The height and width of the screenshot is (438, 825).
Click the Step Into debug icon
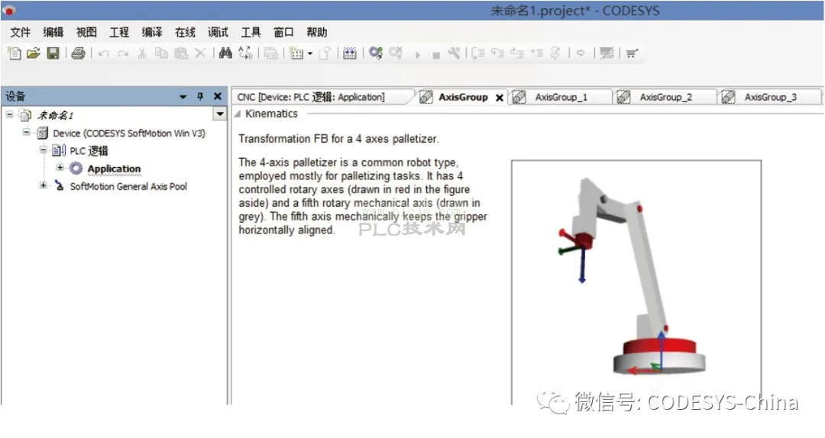[497, 53]
